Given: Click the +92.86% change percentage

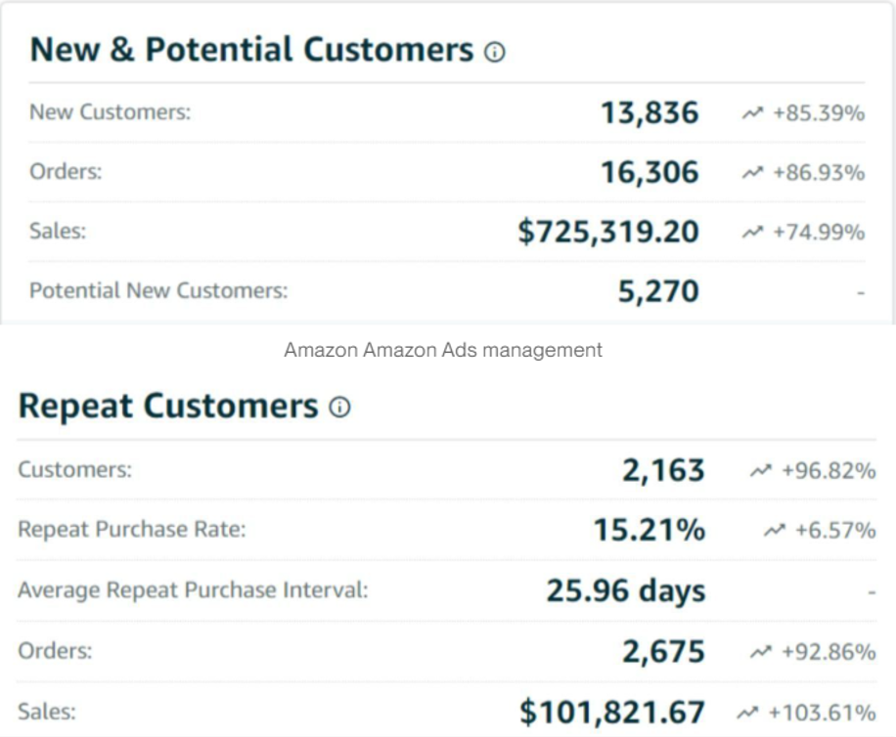Looking at the screenshot, I should click(x=829, y=651).
